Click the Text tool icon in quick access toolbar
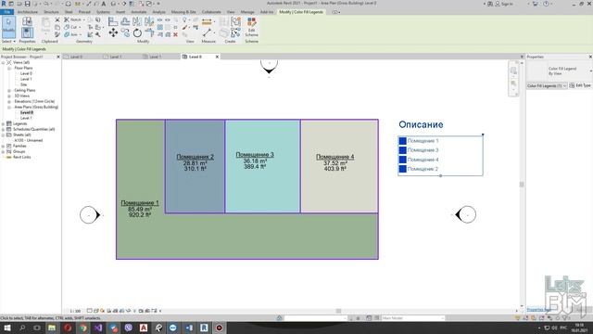593x334 pixels. tap(103, 4)
